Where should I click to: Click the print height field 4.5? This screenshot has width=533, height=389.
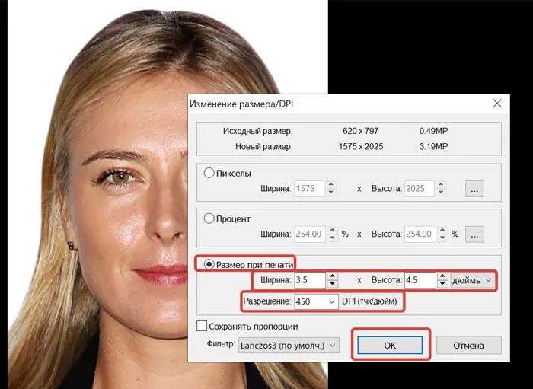420,280
